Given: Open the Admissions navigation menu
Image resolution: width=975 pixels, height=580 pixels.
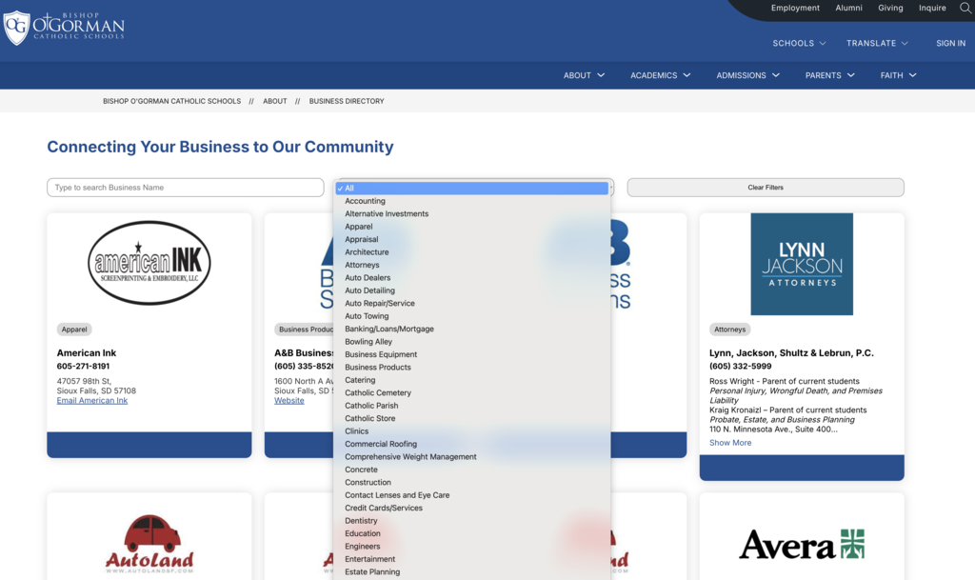Looking at the screenshot, I should click(747, 75).
